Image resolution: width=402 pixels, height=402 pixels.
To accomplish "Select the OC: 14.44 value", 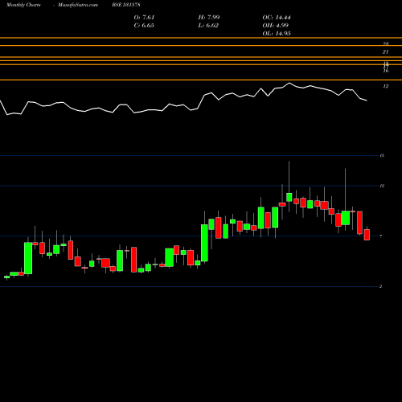I will click(277, 18).
